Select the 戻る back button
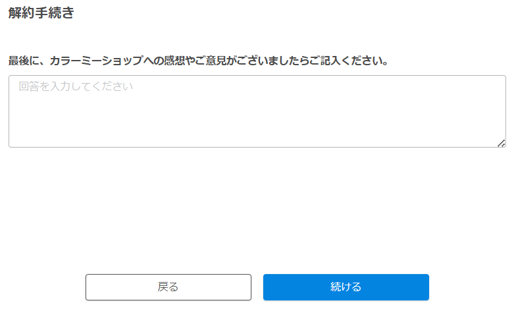The width and height of the screenshot is (514, 309). pos(168,287)
